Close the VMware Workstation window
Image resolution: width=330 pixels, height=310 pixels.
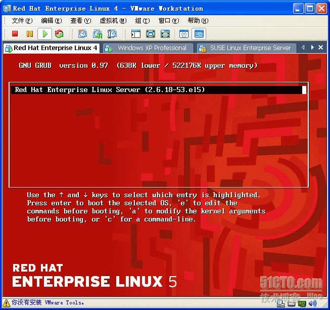coord(321,9)
